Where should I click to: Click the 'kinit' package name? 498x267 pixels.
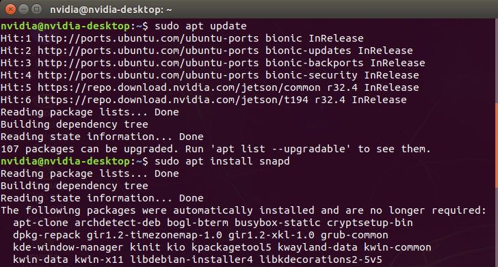pyautogui.click(x=145, y=247)
